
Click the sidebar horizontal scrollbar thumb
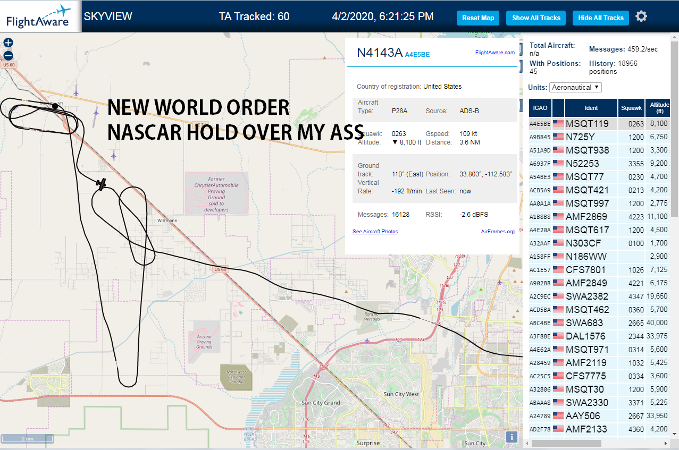pos(566,443)
